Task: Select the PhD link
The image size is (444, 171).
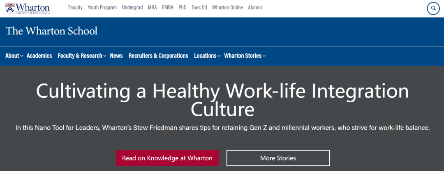Action: [x=183, y=8]
